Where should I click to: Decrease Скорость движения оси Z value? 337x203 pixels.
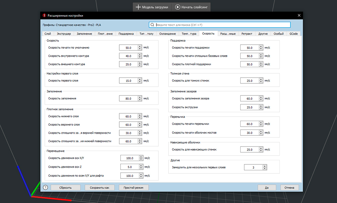(x=141, y=168)
